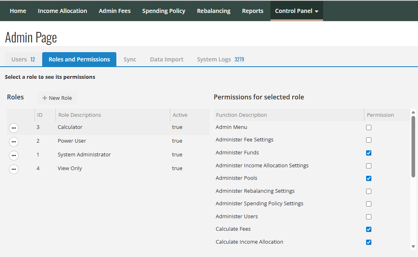This screenshot has height=257, width=418.
Task: Switch to the Data Import tab
Action: (x=167, y=59)
